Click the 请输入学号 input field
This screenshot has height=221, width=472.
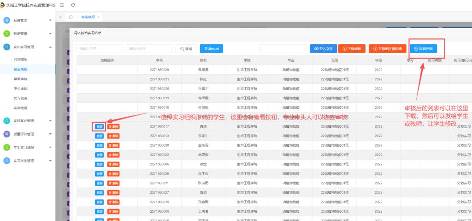(x=100, y=48)
